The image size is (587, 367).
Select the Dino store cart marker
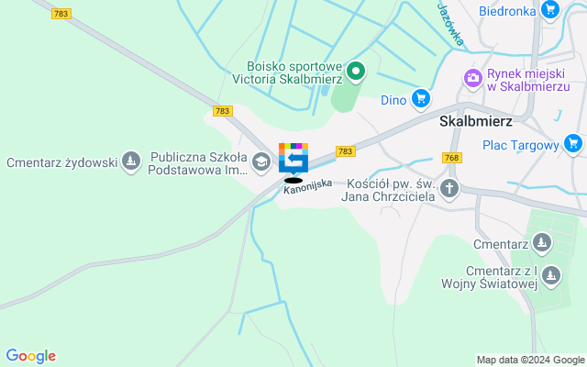tap(421, 99)
